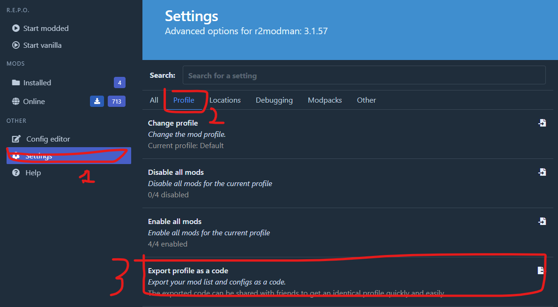Click the Export profile as code icon
This screenshot has height=307, width=558.
[541, 270]
